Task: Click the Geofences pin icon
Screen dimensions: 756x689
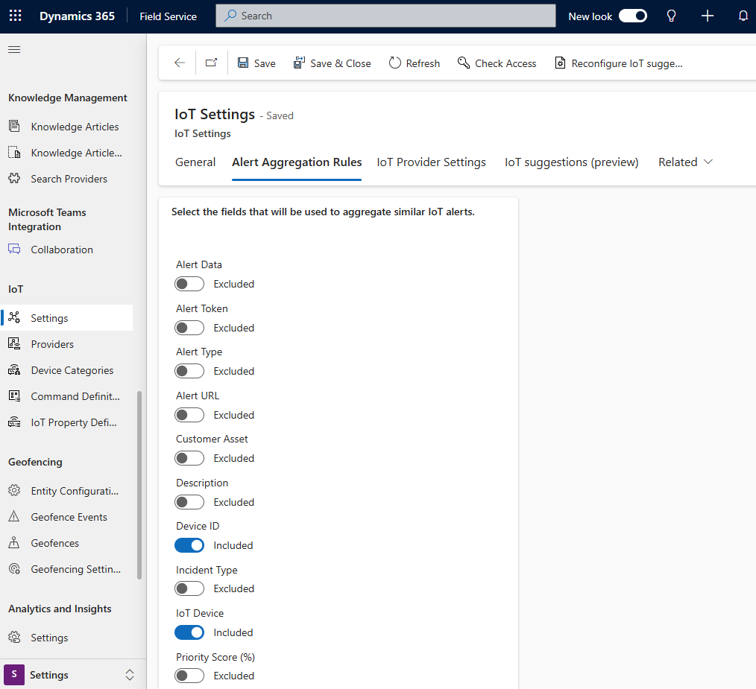Action: [x=14, y=542]
